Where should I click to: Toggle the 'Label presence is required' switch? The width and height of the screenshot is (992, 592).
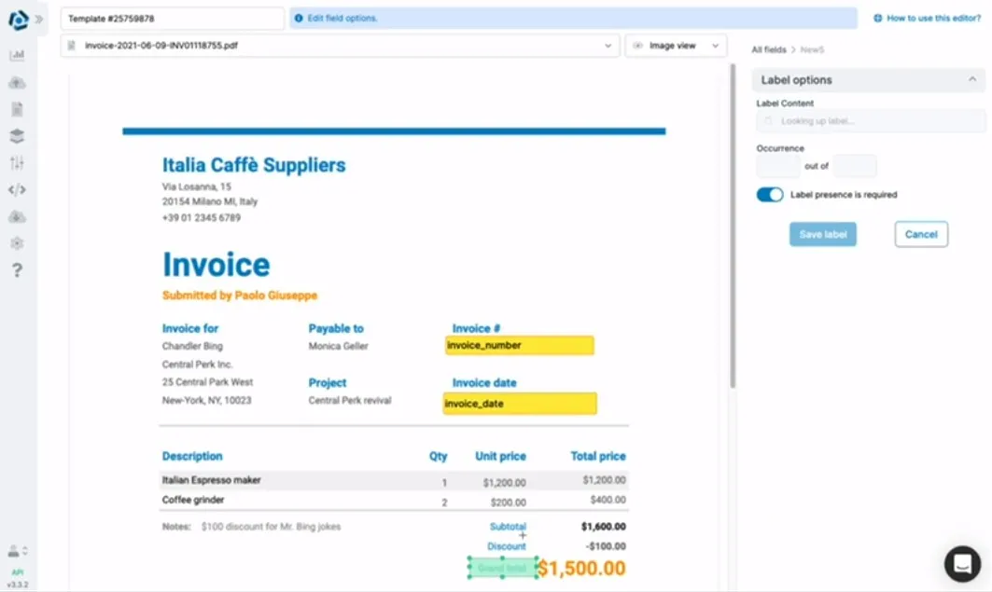point(770,195)
